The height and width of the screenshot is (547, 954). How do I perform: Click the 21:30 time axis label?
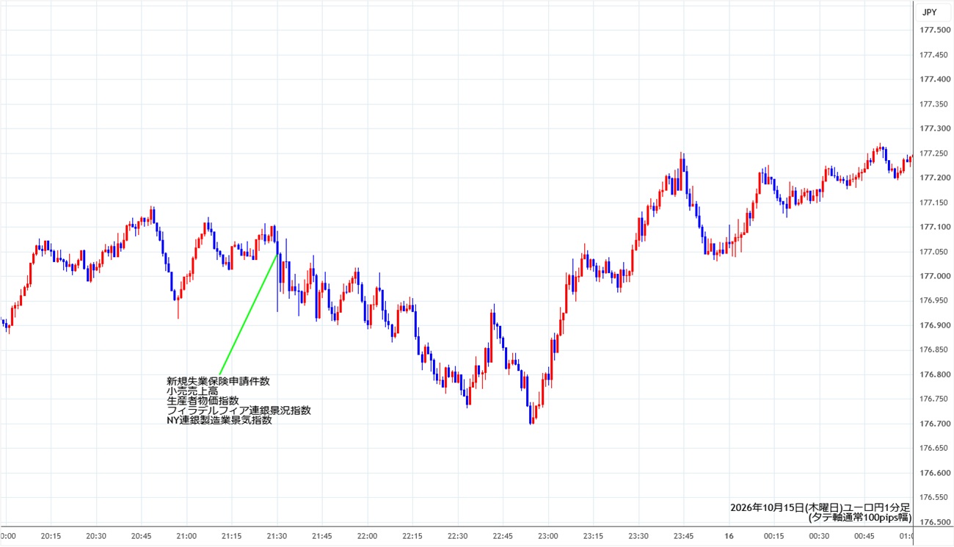point(277,537)
